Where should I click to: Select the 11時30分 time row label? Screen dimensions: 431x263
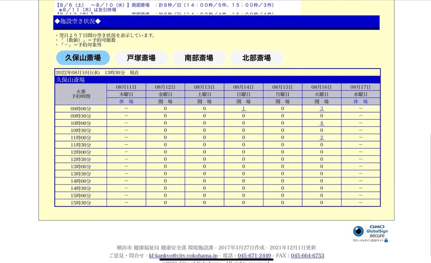click(81, 145)
